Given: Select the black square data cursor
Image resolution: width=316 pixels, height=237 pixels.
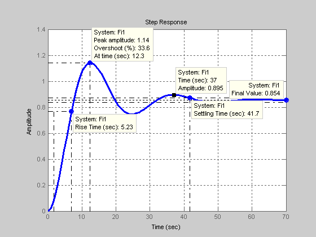Looking at the screenshot, I should point(174,95).
